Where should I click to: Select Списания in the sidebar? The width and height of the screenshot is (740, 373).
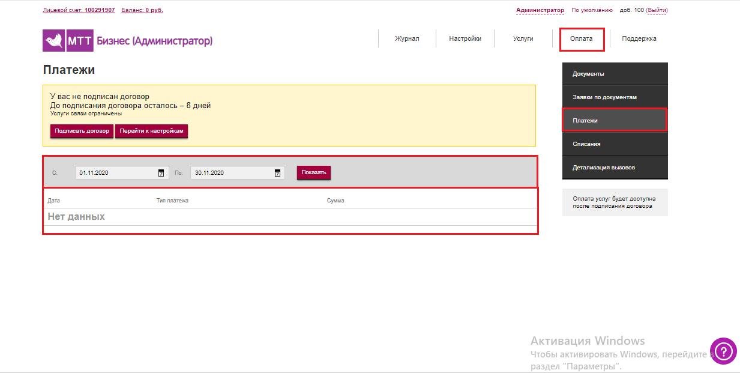click(615, 144)
